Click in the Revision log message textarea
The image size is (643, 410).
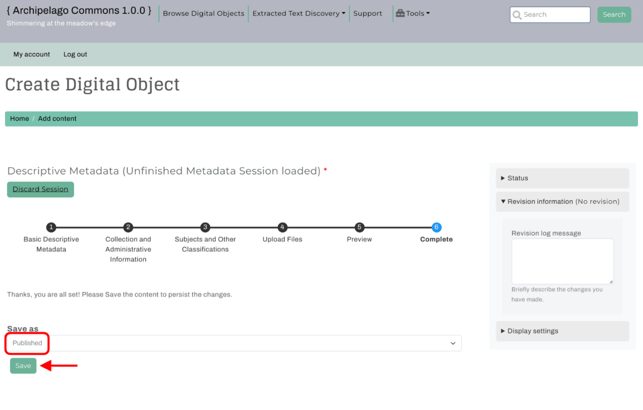(562, 261)
